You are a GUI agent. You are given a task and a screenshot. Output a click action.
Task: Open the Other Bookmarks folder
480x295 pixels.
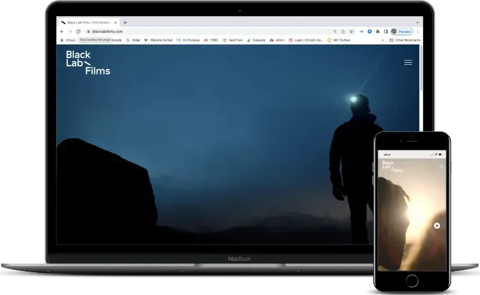[x=404, y=40]
